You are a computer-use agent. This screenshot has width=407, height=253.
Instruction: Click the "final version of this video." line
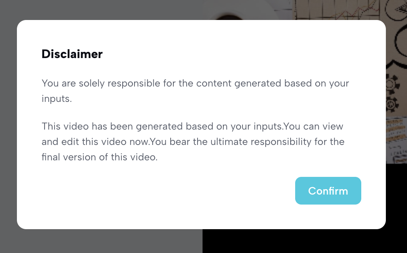pyautogui.click(x=100, y=157)
